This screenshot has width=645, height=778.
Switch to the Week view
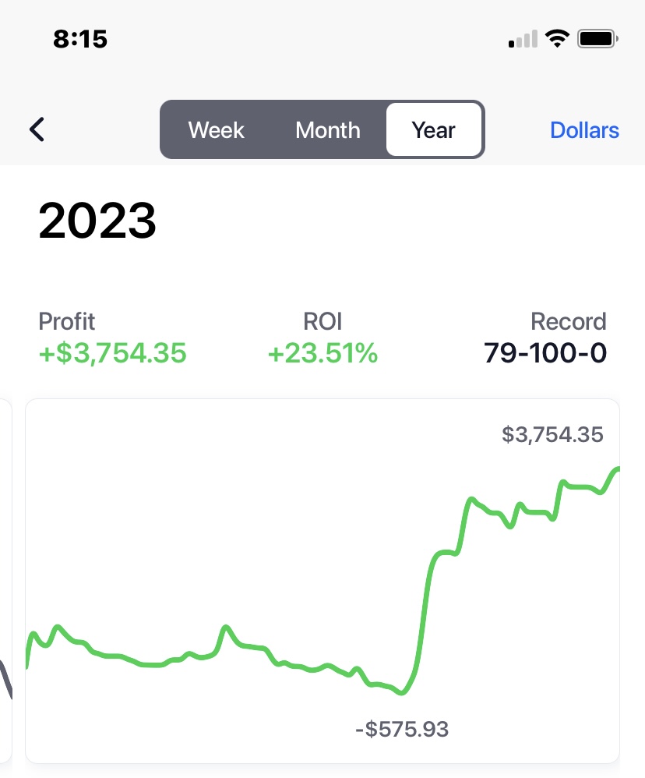pyautogui.click(x=216, y=130)
